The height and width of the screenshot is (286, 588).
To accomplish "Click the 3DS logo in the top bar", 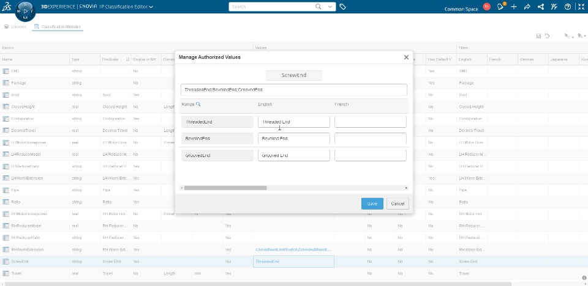I will point(6,8).
